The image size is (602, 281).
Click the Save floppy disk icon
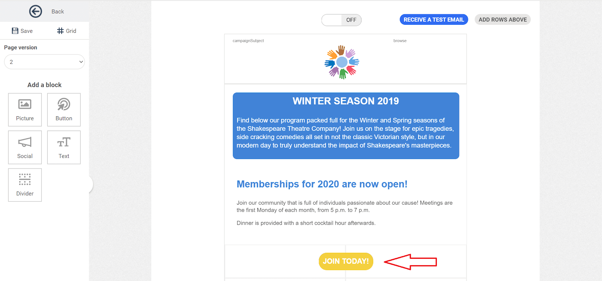click(x=15, y=31)
